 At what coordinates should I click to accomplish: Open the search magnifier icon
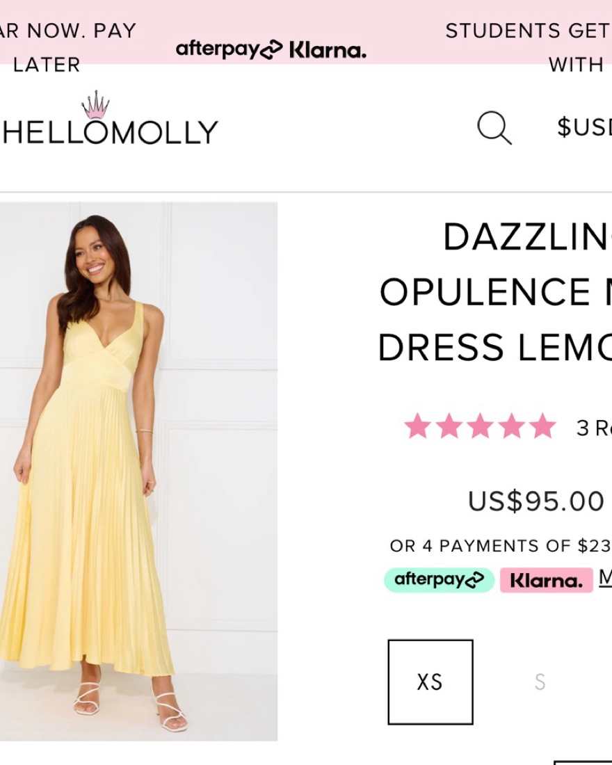(x=494, y=128)
